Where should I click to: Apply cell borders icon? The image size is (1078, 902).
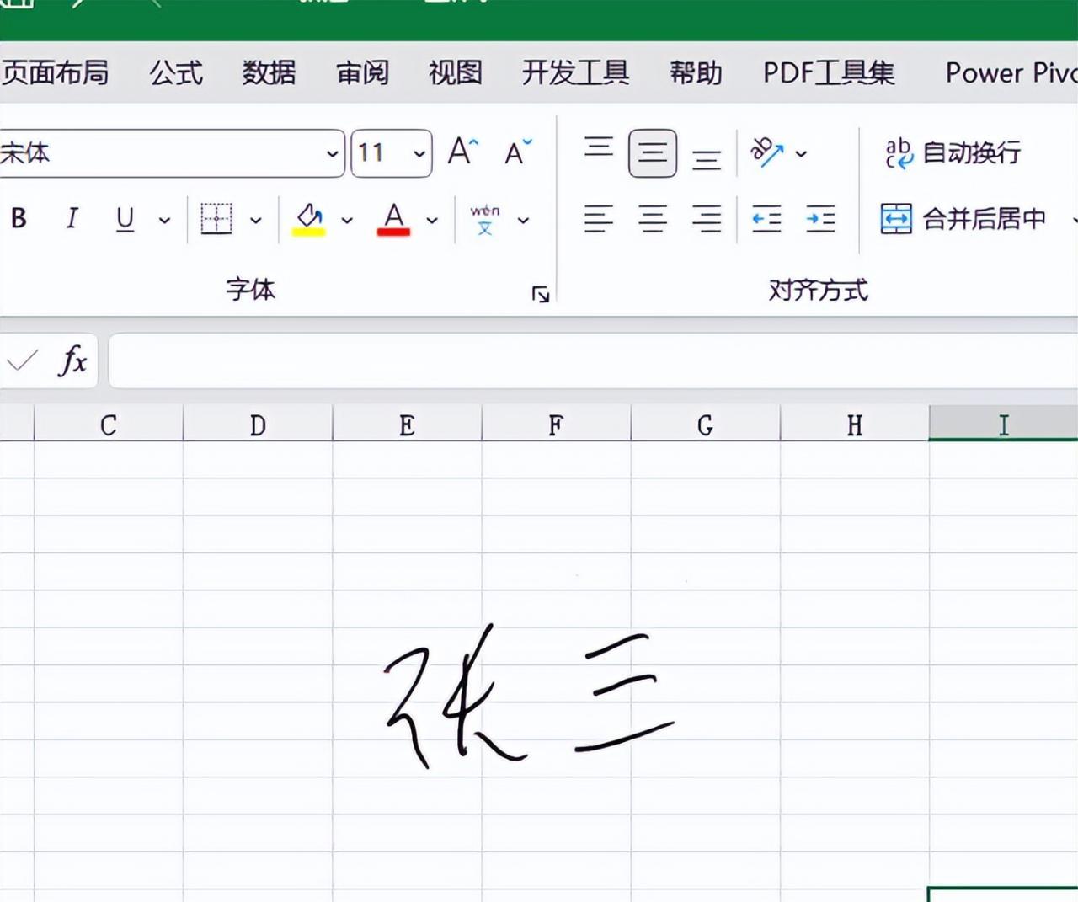(x=216, y=219)
